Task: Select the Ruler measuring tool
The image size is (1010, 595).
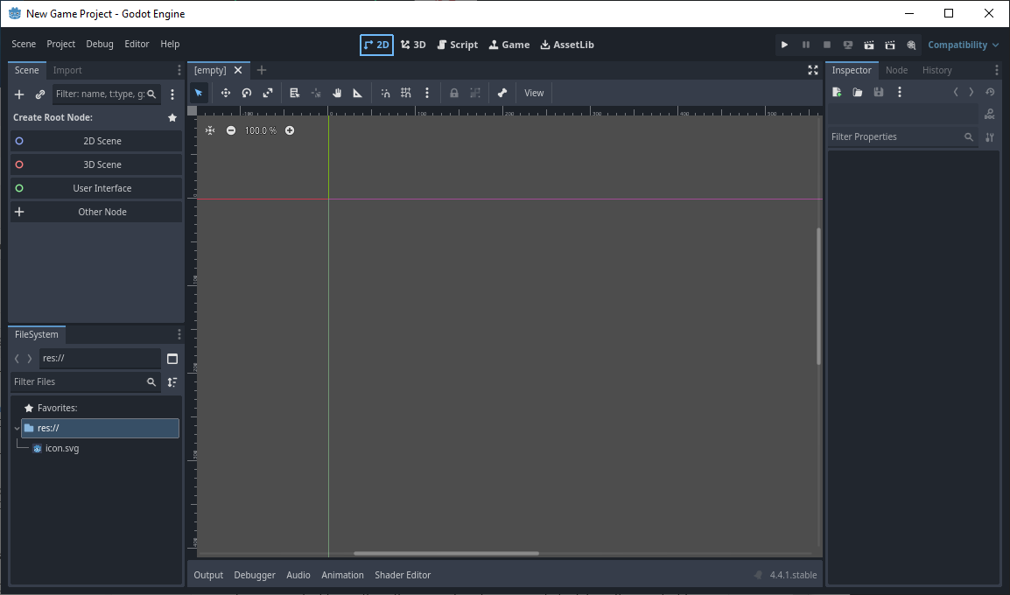Action: [358, 93]
